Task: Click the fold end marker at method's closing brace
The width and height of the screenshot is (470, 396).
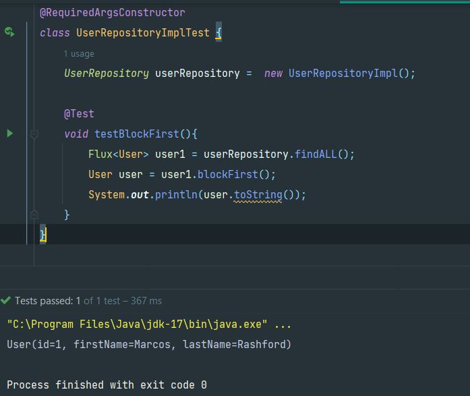Action: pyautogui.click(x=34, y=215)
